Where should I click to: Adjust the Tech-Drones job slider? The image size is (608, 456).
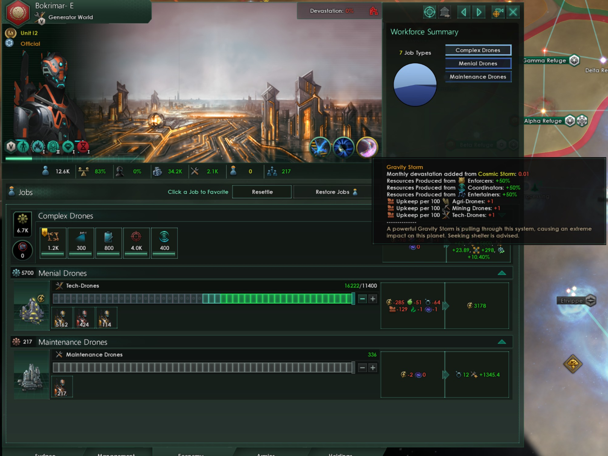(x=204, y=299)
